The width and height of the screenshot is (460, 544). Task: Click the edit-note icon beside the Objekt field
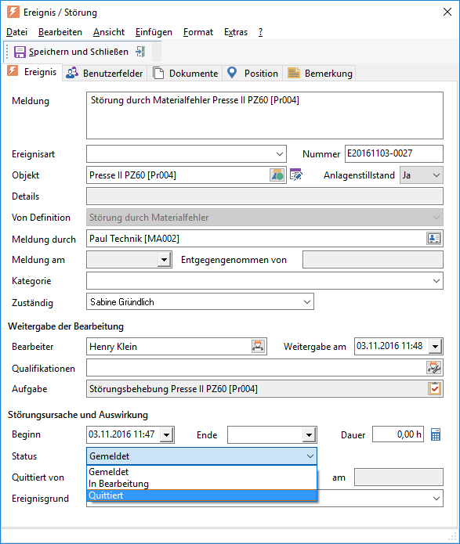(296, 175)
